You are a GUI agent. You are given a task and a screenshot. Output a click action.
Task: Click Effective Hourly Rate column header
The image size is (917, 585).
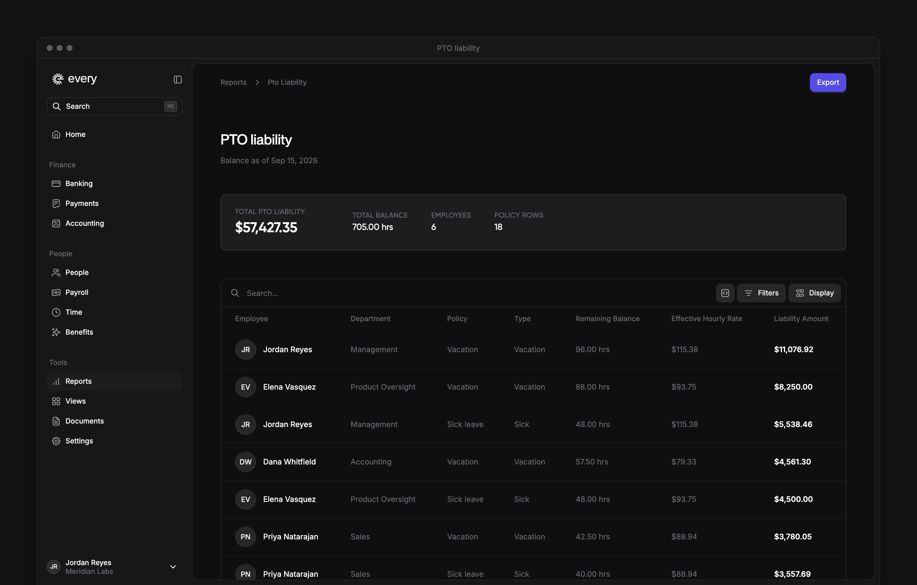706,319
